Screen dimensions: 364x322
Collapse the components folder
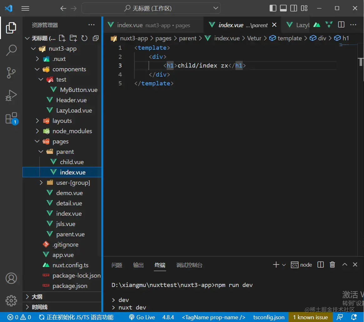click(x=37, y=69)
